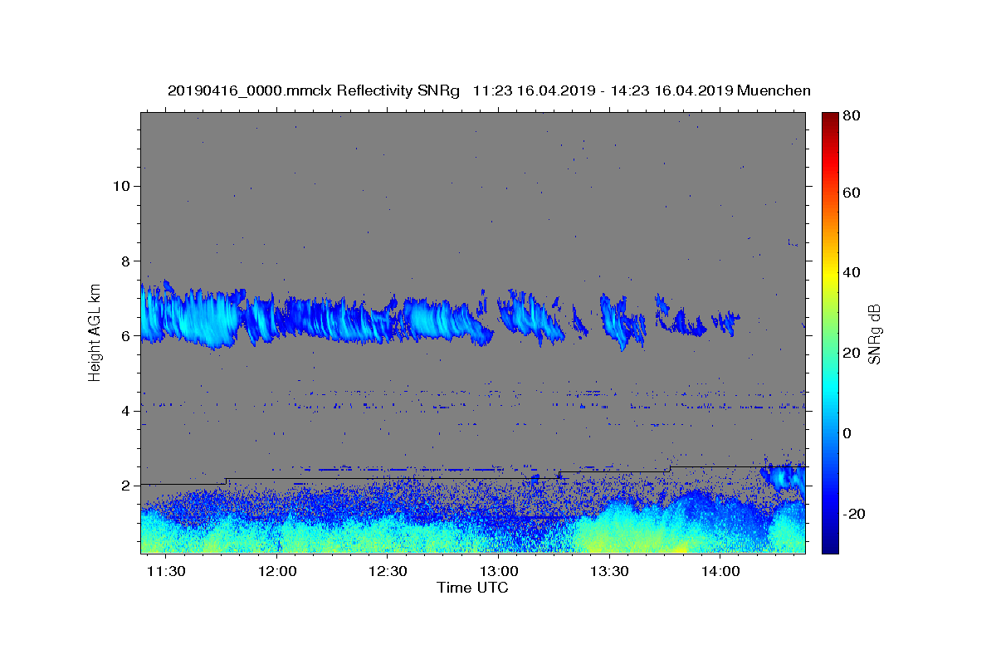Image resolution: width=996 pixels, height=664 pixels.
Task: Click the height tick label 10
Action: pyautogui.click(x=121, y=186)
